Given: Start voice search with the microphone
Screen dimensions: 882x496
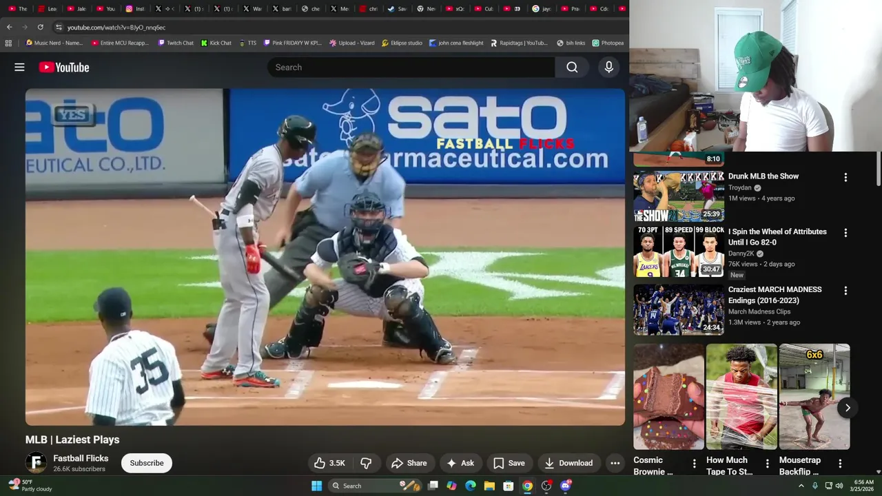Looking at the screenshot, I should click(608, 67).
